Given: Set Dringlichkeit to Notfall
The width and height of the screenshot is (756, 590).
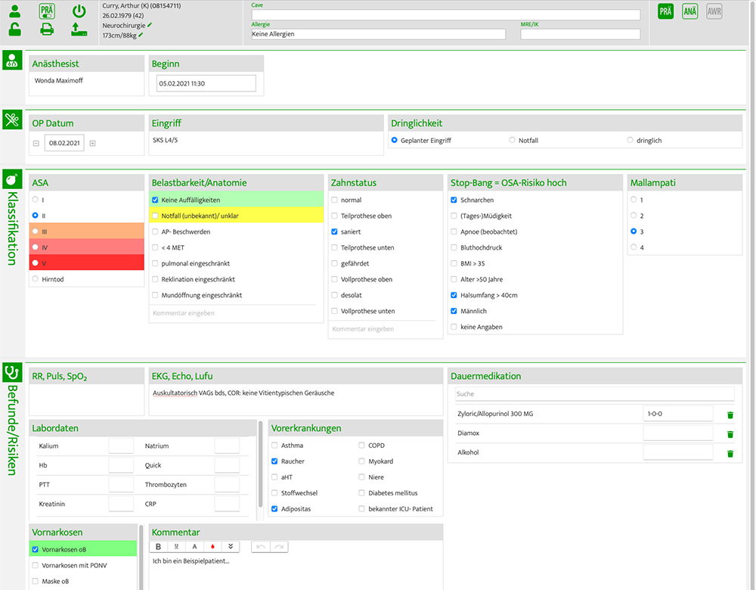Looking at the screenshot, I should coord(512,141).
